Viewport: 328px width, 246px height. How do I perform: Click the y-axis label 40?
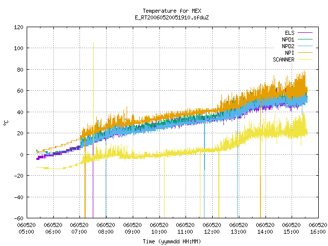(x=20, y=112)
